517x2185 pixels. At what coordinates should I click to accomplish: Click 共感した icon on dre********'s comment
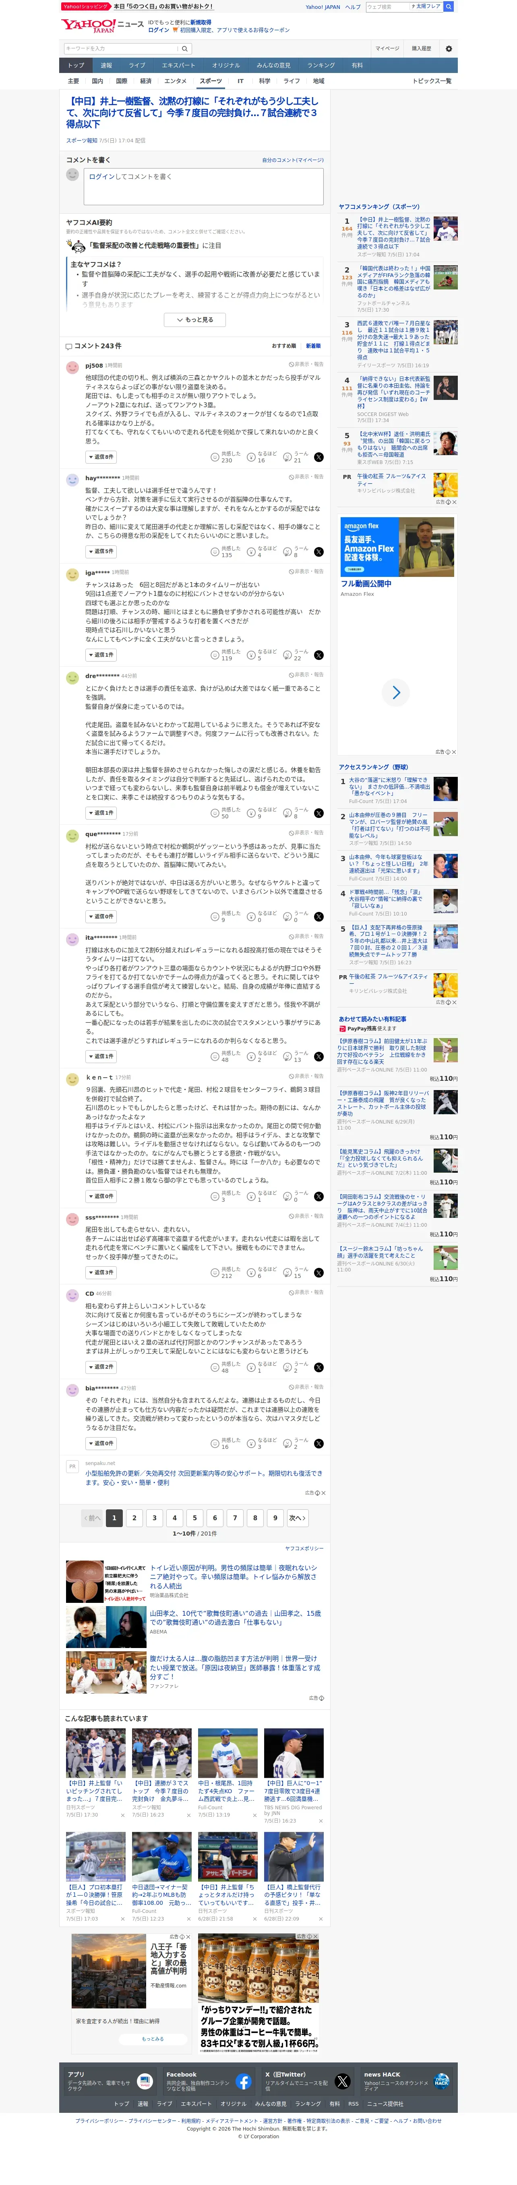[x=215, y=813]
